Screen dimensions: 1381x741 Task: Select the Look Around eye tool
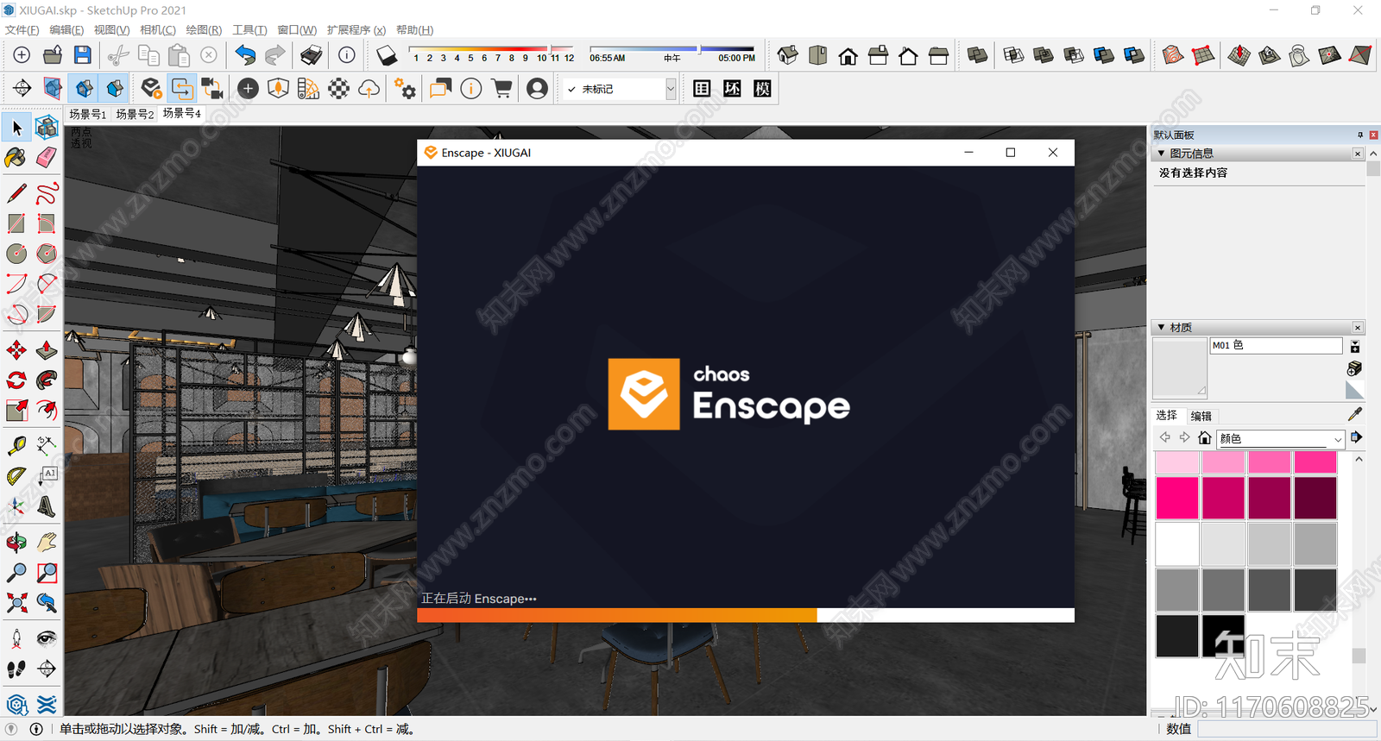click(47, 637)
